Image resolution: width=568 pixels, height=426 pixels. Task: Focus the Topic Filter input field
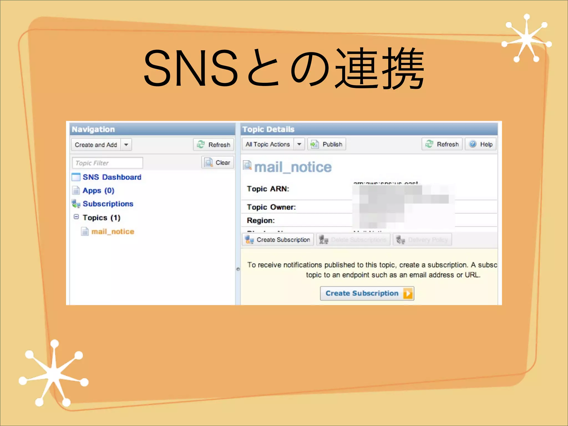pos(107,163)
